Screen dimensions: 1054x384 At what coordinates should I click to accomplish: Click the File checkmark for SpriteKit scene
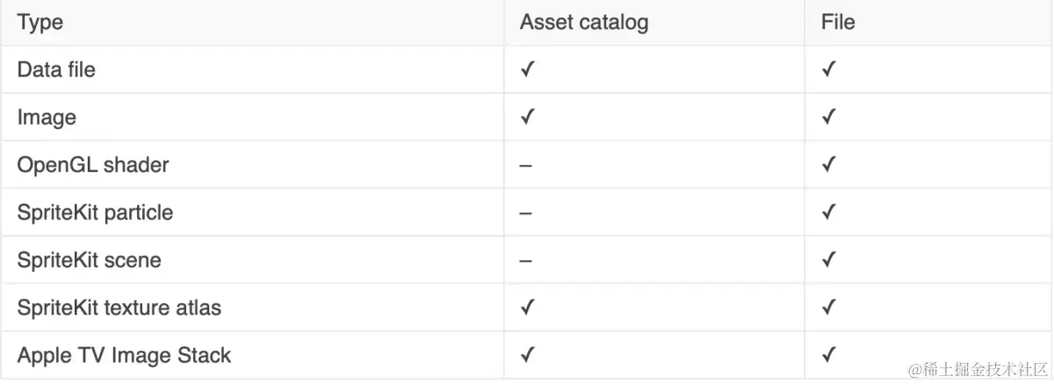(x=828, y=260)
